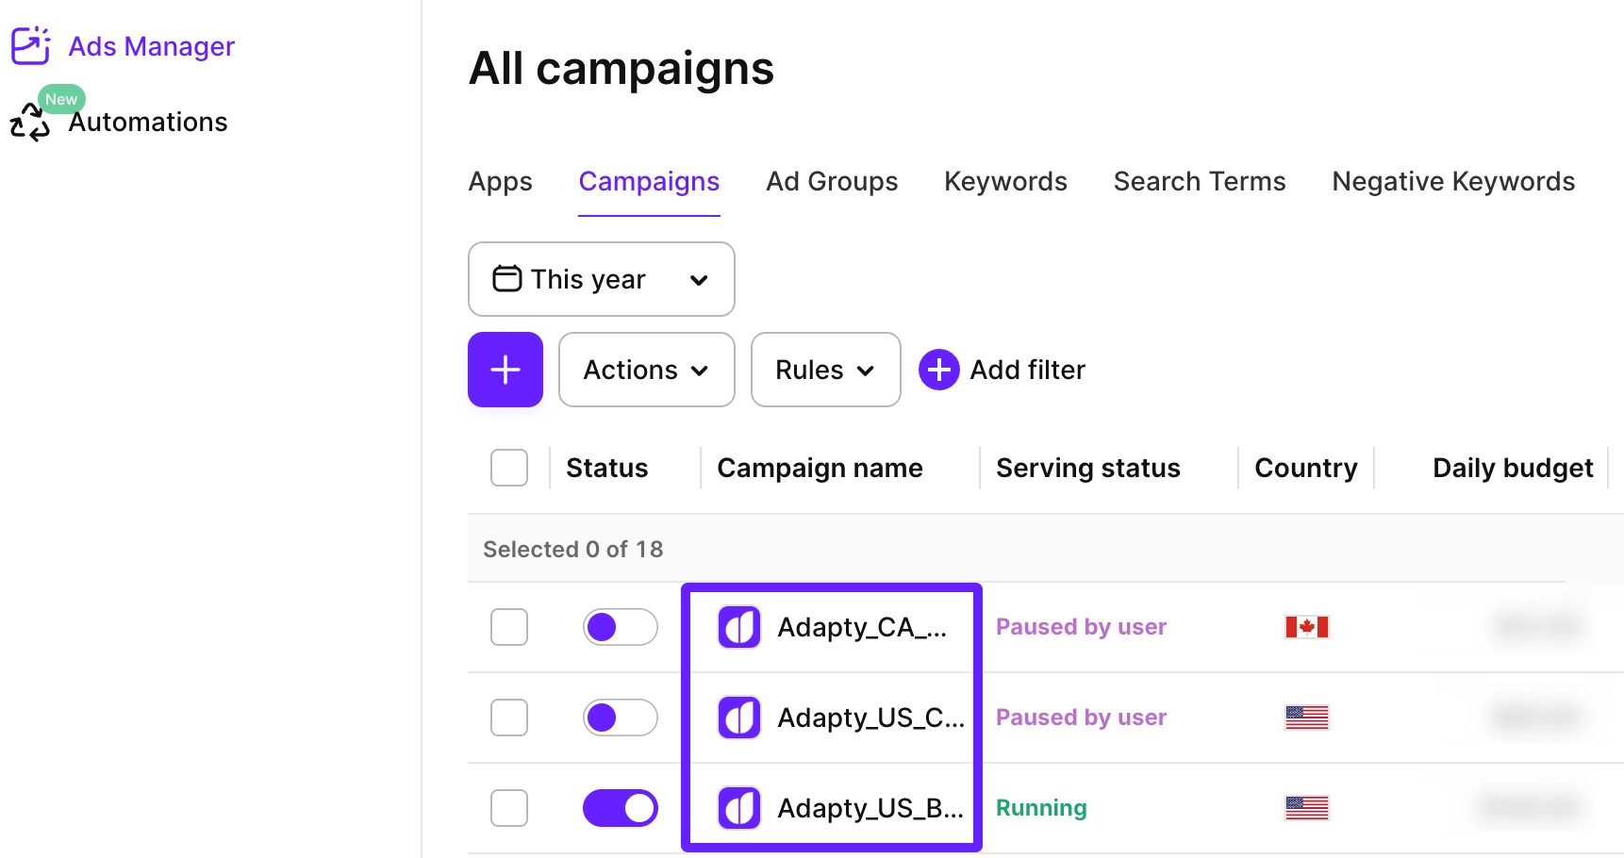
Task: Click the US flag on the Running campaign row
Action: tap(1307, 807)
